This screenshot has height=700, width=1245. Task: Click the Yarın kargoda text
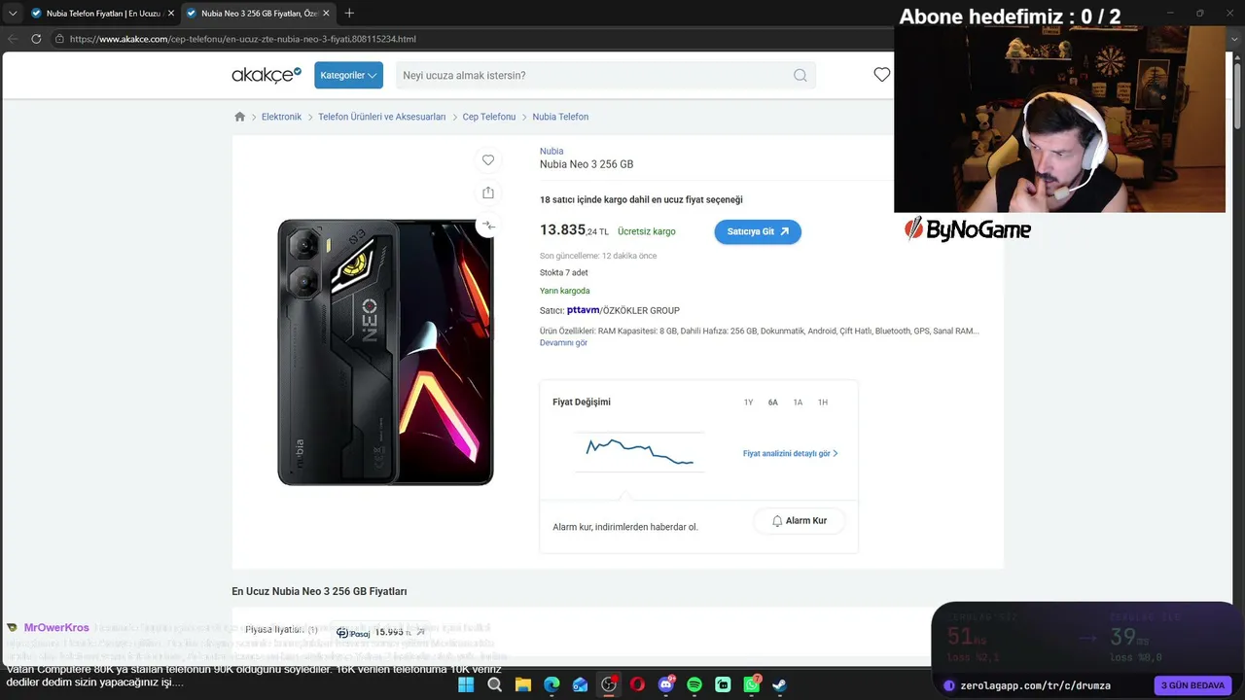tap(565, 291)
